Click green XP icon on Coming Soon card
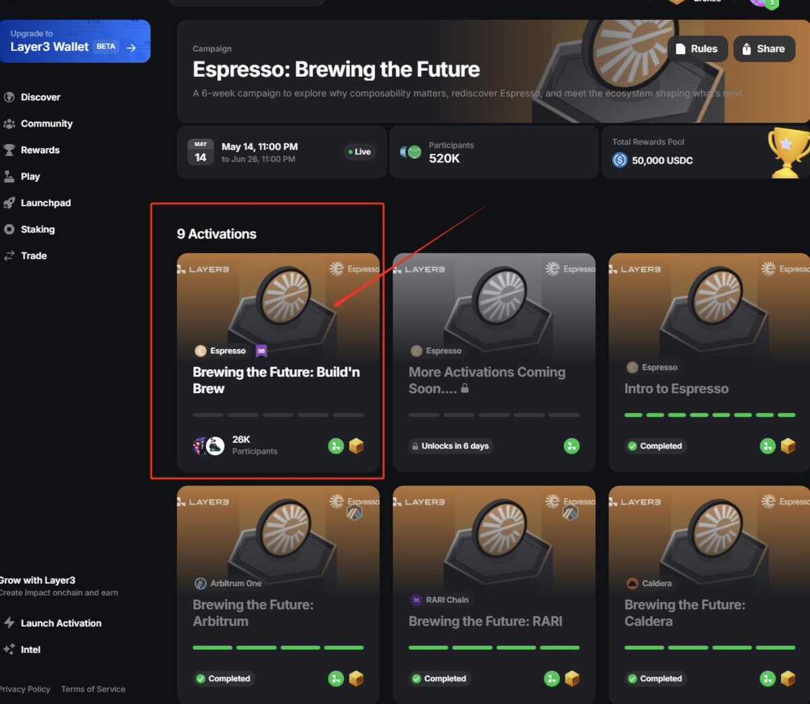 (572, 446)
